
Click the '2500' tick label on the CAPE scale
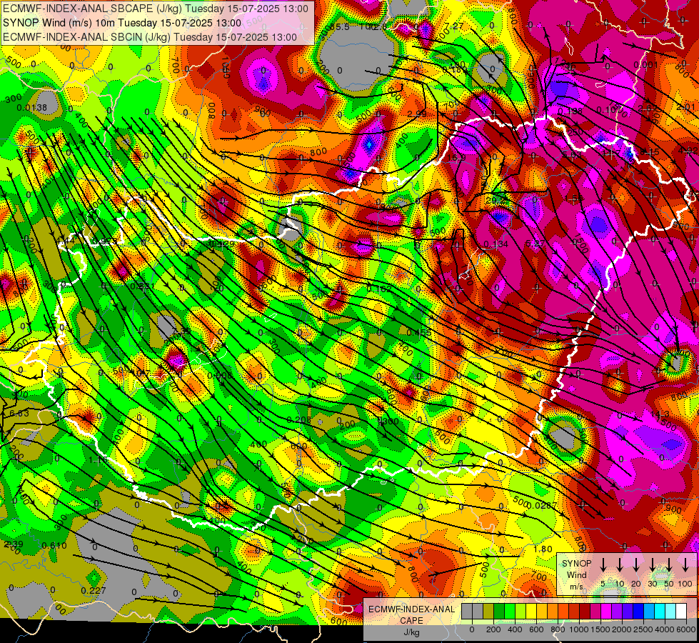[x=643, y=629]
